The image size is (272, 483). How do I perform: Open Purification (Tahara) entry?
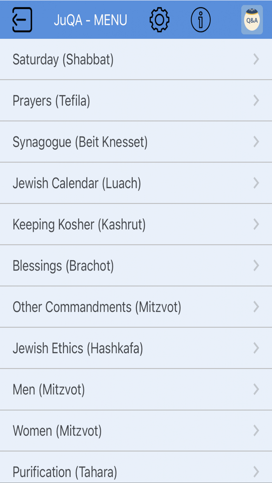click(65, 472)
